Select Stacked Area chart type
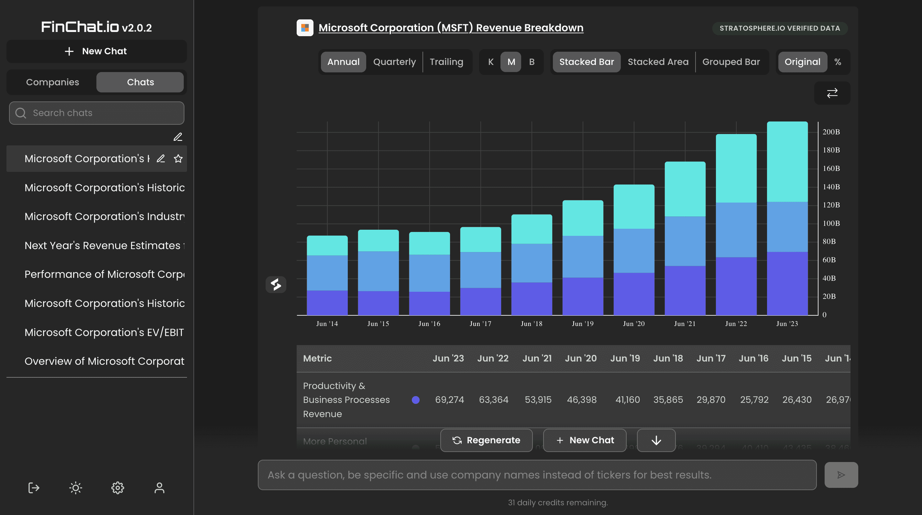This screenshot has height=515, width=922. pyautogui.click(x=658, y=62)
